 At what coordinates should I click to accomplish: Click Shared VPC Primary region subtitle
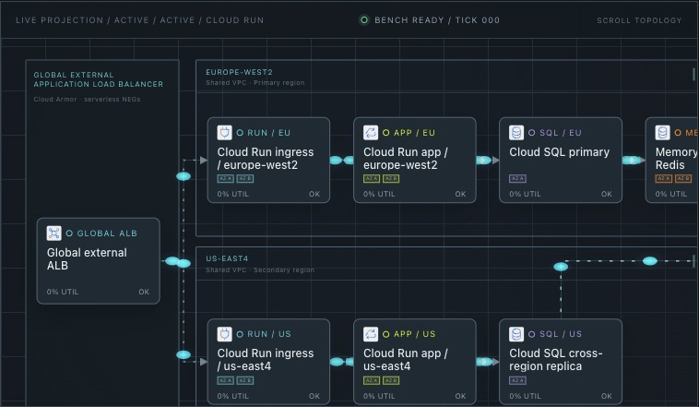point(255,82)
